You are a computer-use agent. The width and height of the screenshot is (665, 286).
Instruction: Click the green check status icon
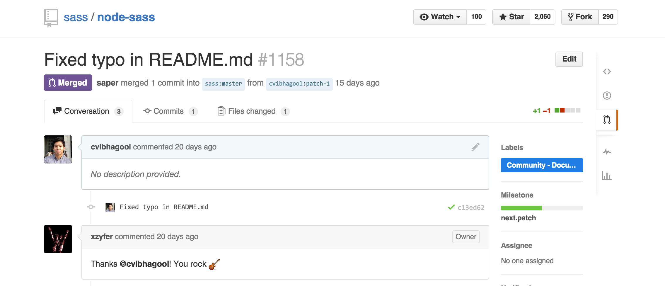[451, 207]
